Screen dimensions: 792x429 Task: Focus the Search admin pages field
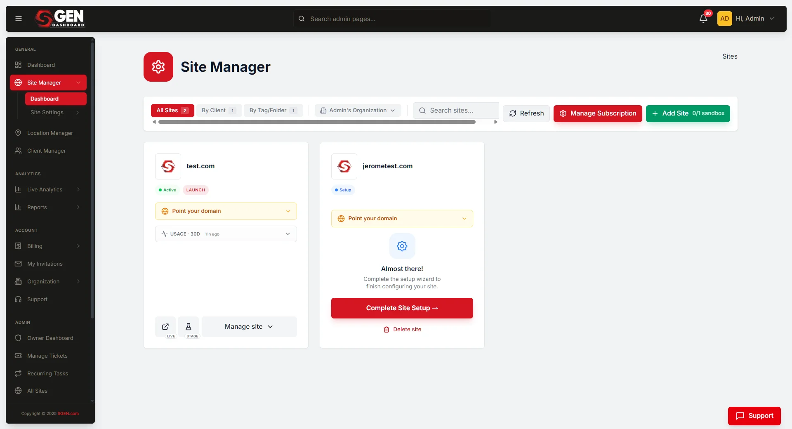[x=392, y=19]
